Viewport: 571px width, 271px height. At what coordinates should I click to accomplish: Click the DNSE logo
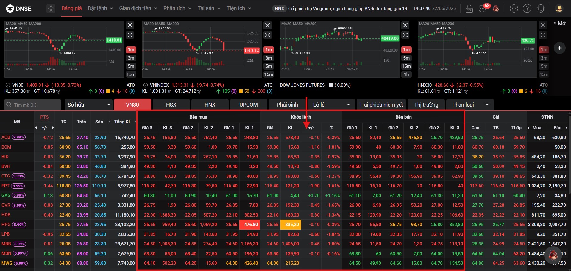tap(19, 9)
